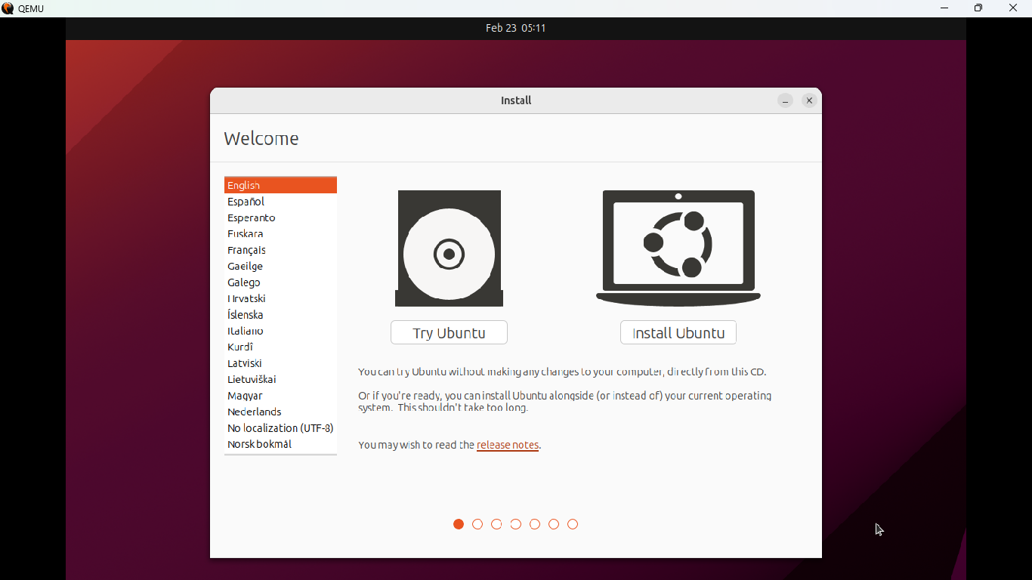Select Lietuviškai language
This screenshot has width=1032, height=580.
pos(280,379)
